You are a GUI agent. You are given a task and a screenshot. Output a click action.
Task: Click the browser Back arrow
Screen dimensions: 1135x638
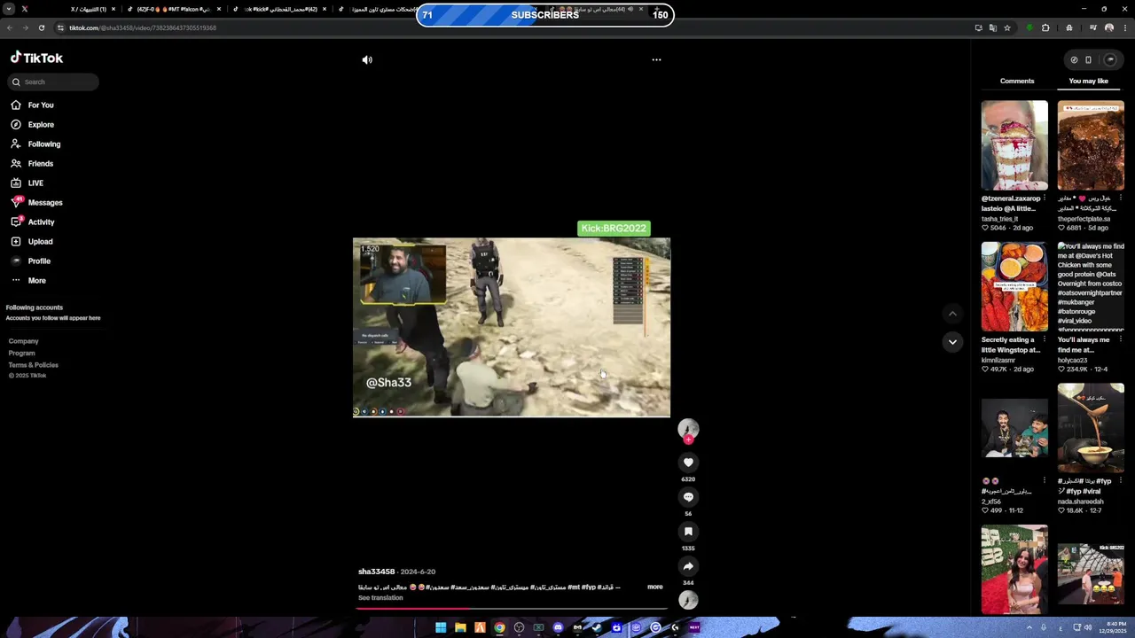coord(9,27)
